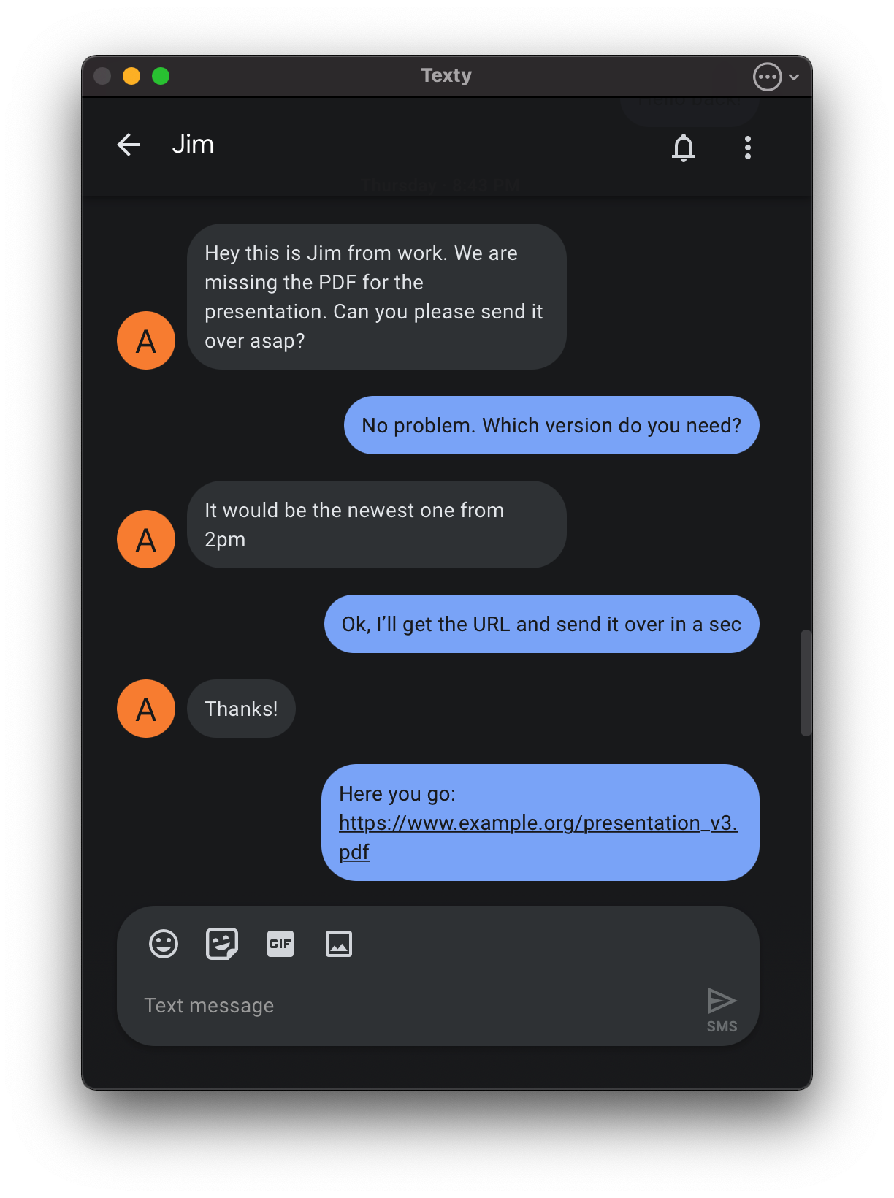Viewport: 894px width, 1198px height.
Task: Click the newest one from 2pm message bubble
Action: [x=376, y=524]
